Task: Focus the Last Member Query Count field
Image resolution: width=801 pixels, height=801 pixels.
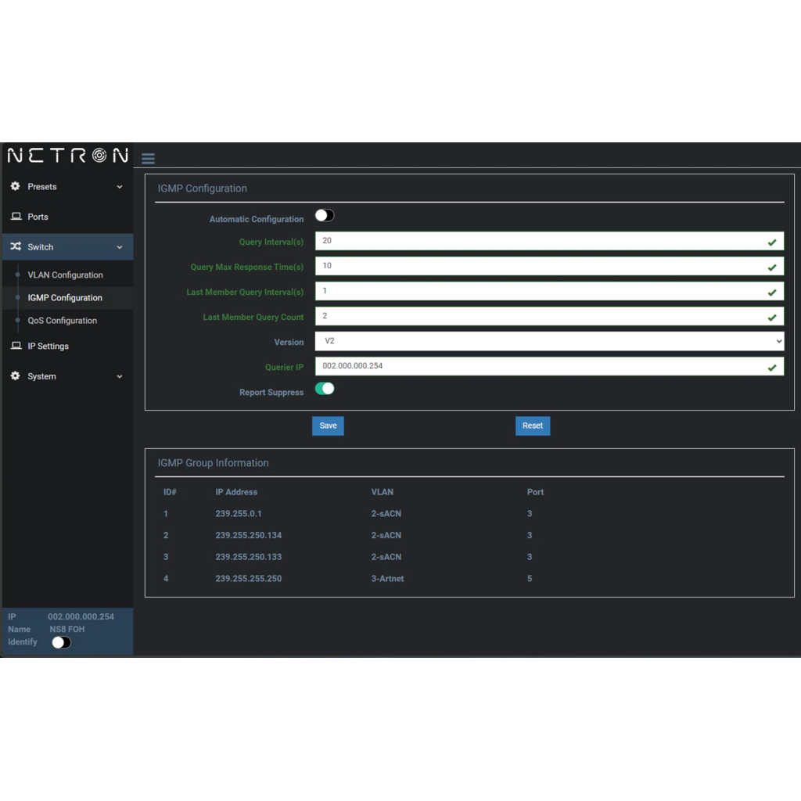Action: pyautogui.click(x=540, y=316)
